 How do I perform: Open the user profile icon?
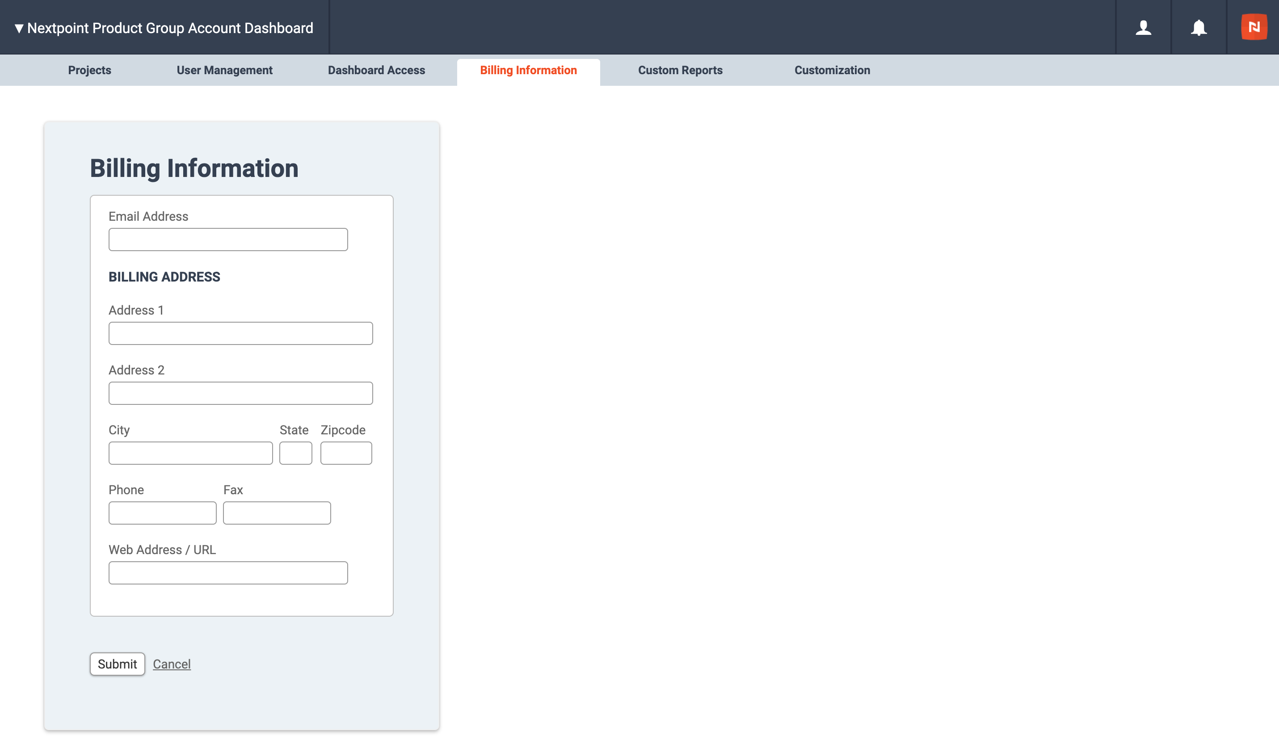(x=1143, y=27)
